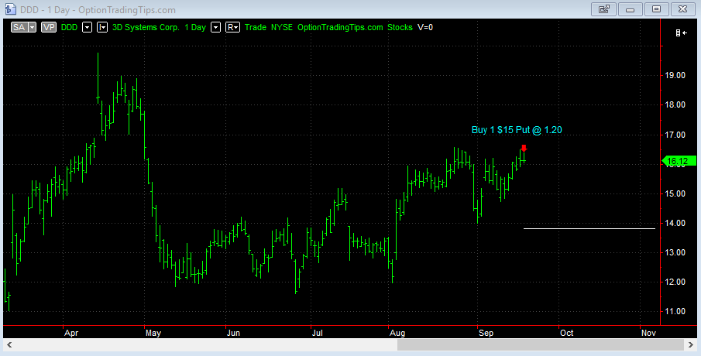701x356 pixels.
Task: Click the 11.00 price axis label
Action: point(675,312)
